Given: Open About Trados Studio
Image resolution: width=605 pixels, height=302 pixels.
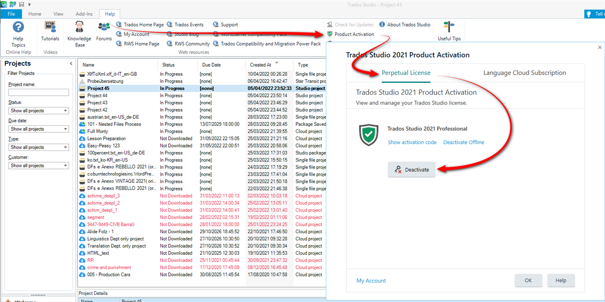Looking at the screenshot, I should pos(405,25).
